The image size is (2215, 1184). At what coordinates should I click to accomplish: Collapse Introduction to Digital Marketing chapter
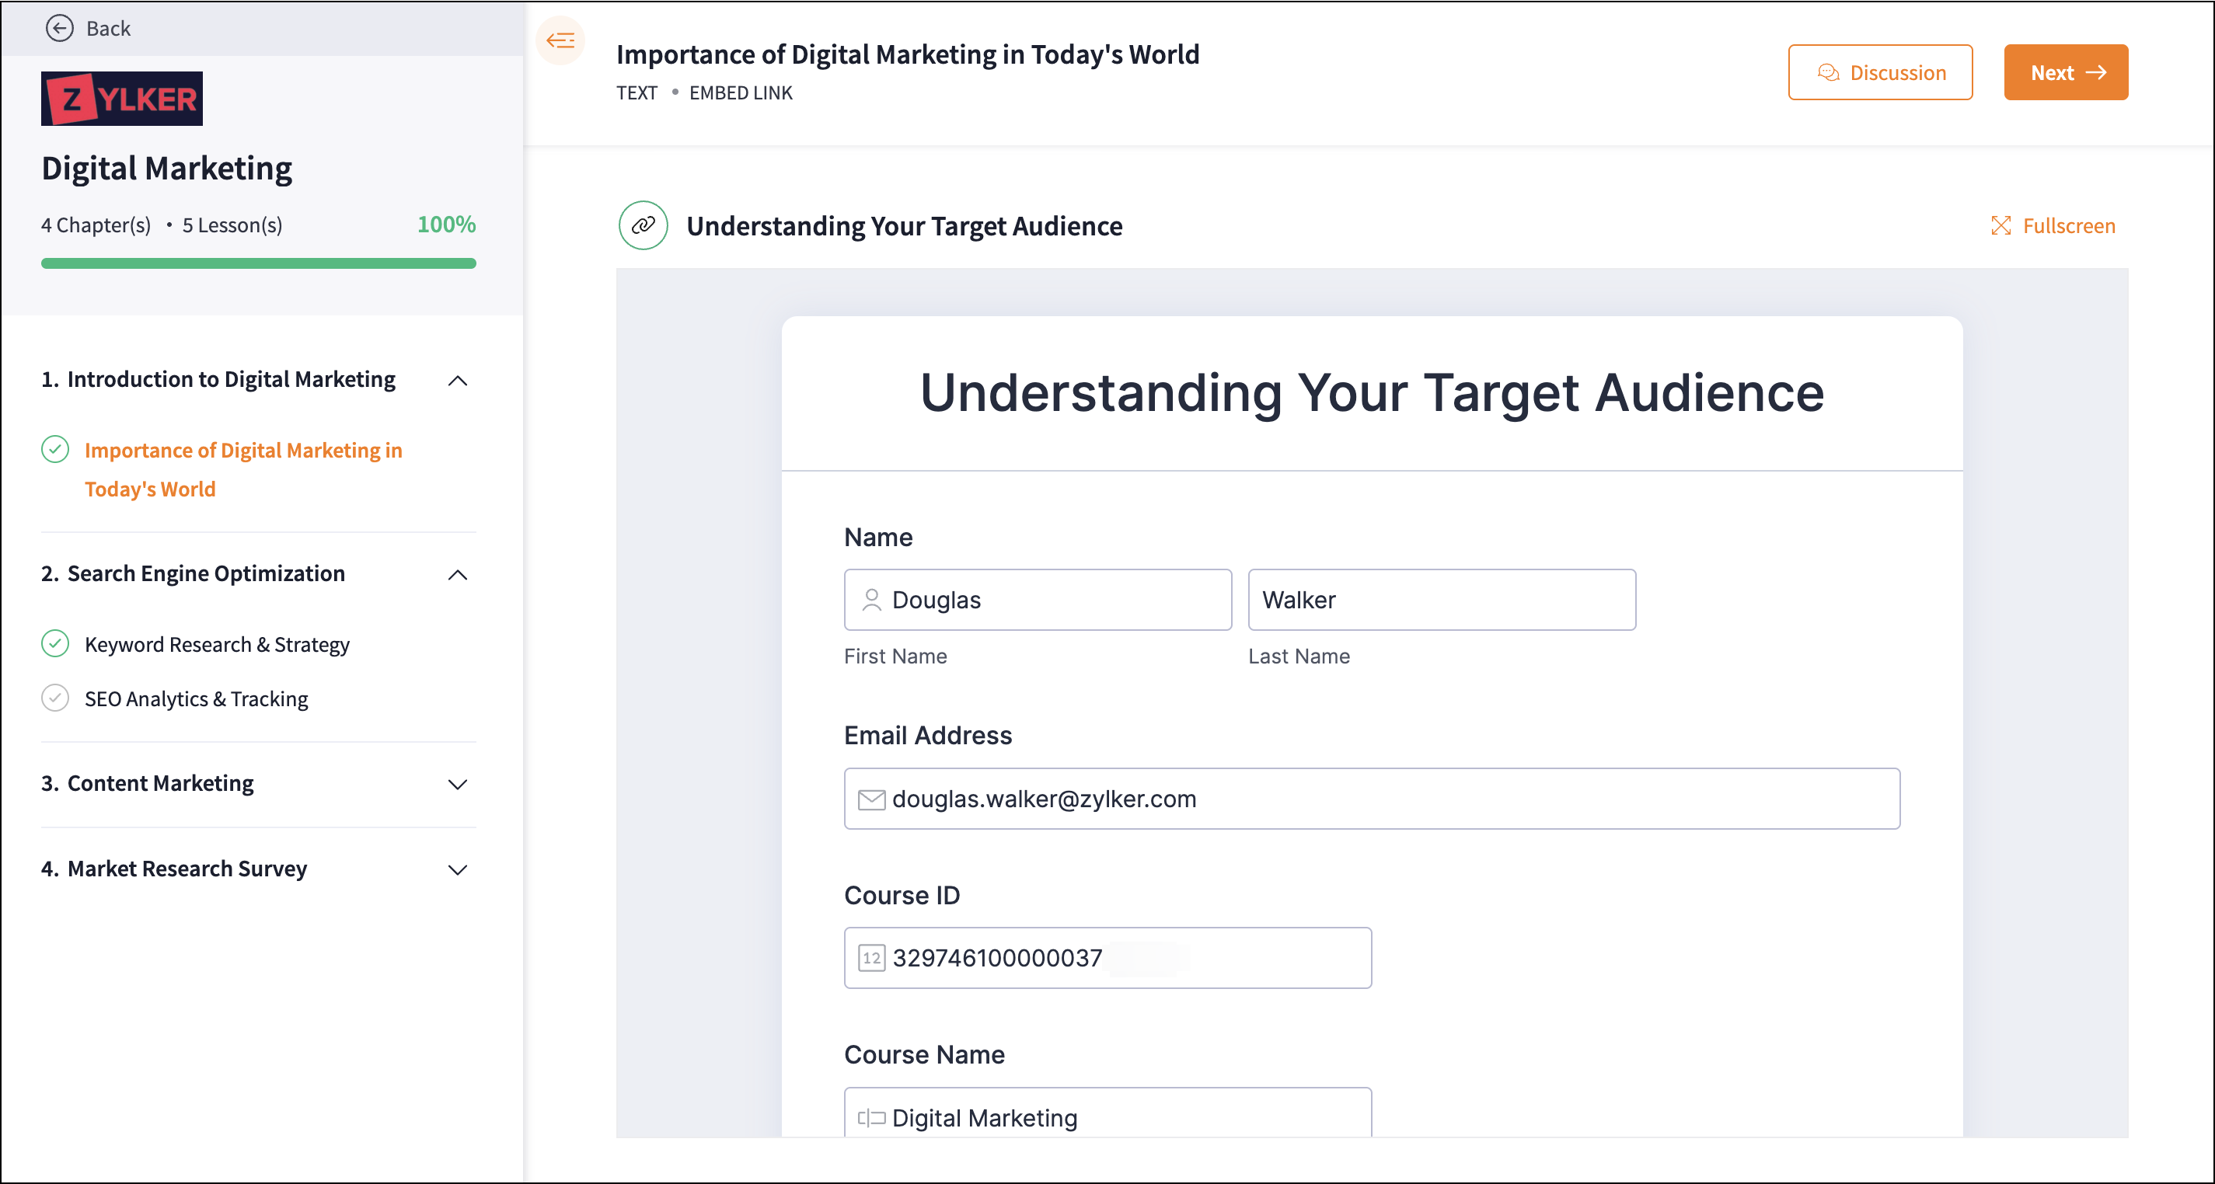pyautogui.click(x=458, y=380)
